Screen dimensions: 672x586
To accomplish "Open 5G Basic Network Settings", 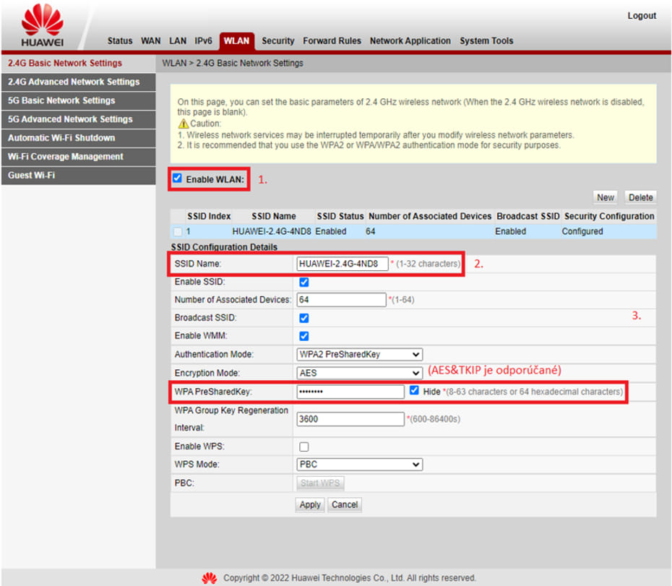I will click(61, 100).
